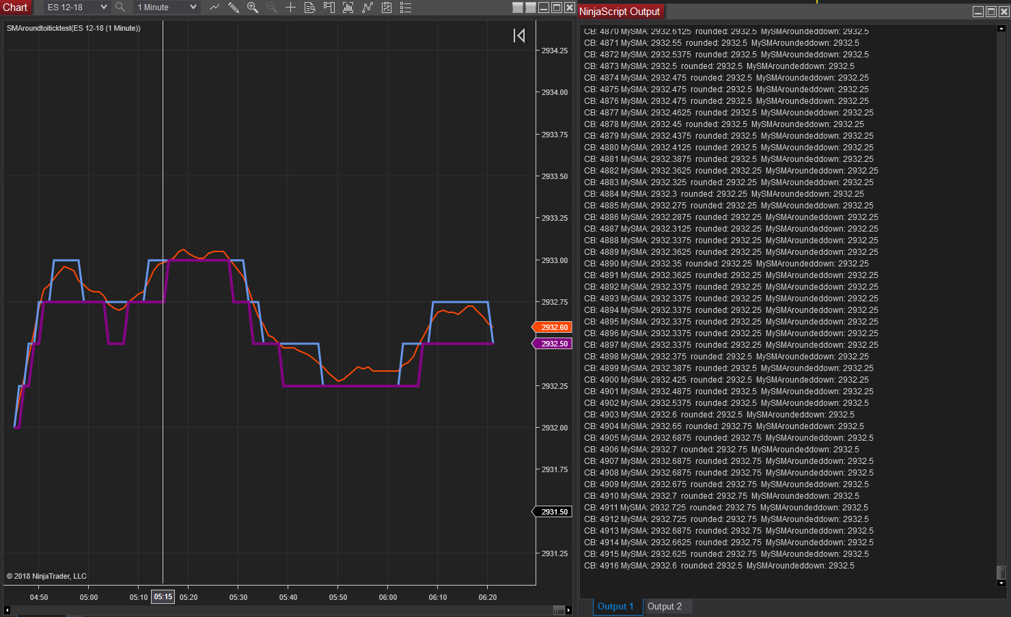Toggle the Chart Trader icon

pyautogui.click(x=329, y=8)
